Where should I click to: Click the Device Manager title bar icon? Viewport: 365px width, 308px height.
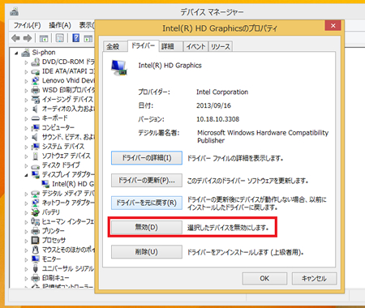click(15, 11)
